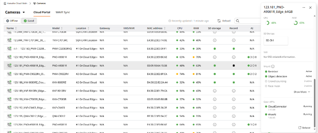Open the Cameras title dropdown
This screenshot has height=133, width=318.
click(24, 12)
